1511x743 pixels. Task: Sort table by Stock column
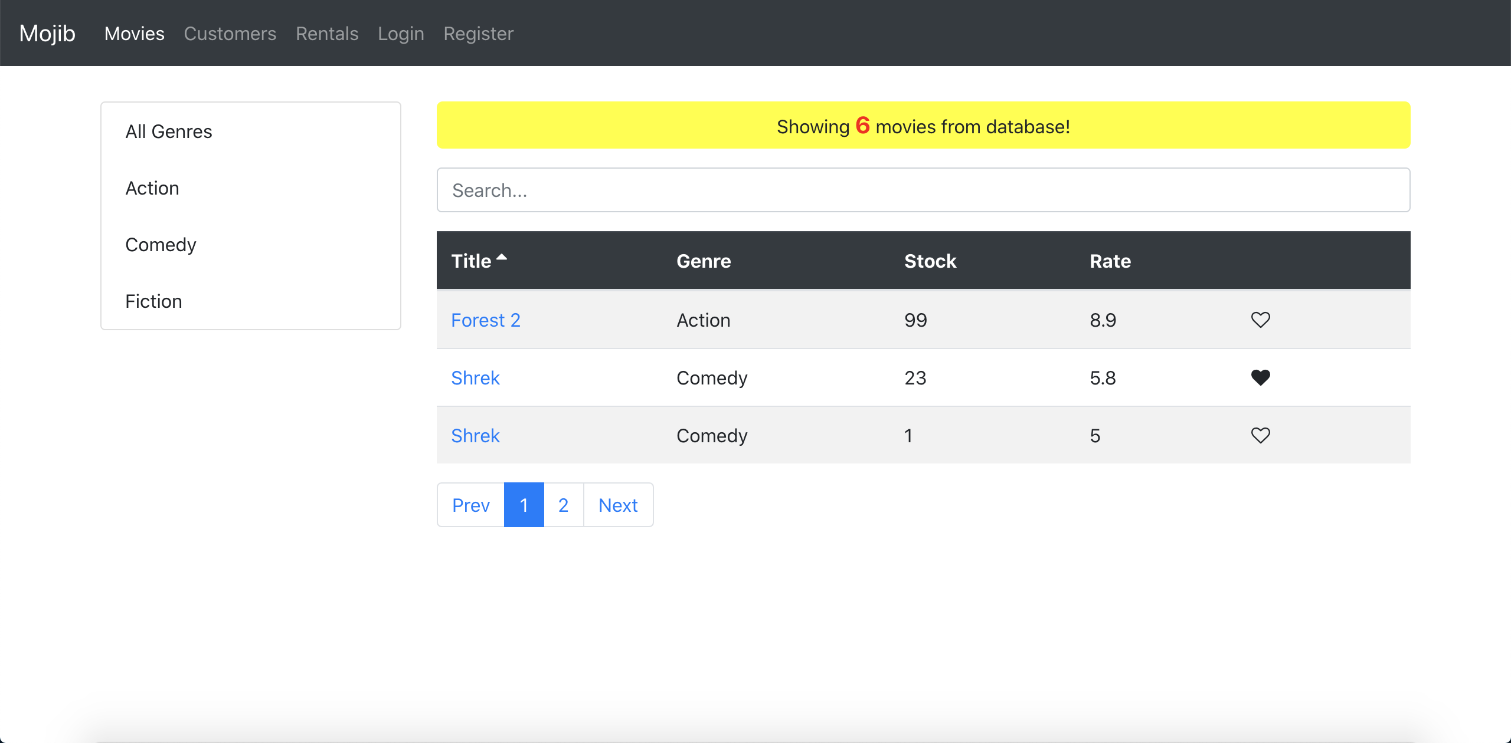[930, 261]
